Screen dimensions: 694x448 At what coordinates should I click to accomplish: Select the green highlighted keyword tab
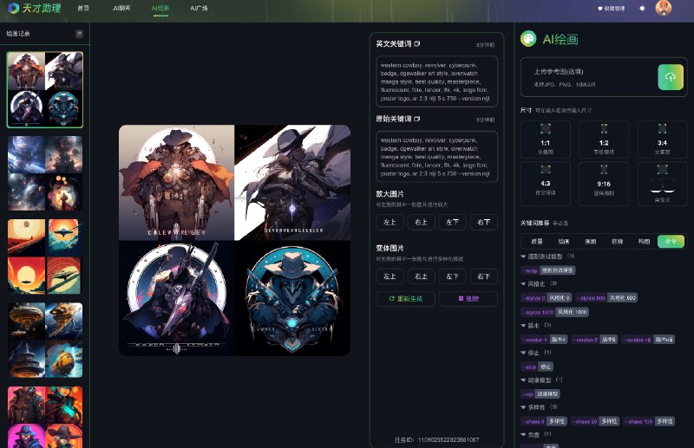tap(671, 241)
